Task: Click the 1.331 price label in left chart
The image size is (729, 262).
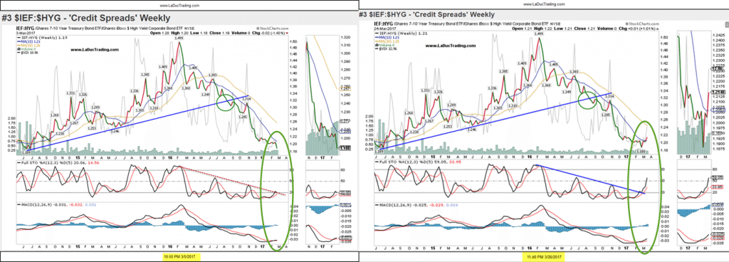Action: (x=70, y=93)
